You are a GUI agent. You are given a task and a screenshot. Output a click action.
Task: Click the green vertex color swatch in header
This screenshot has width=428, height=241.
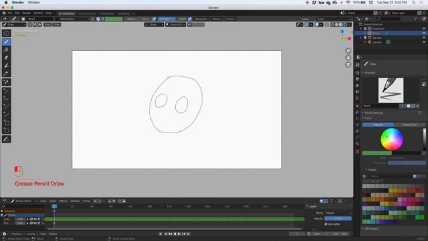(114, 19)
